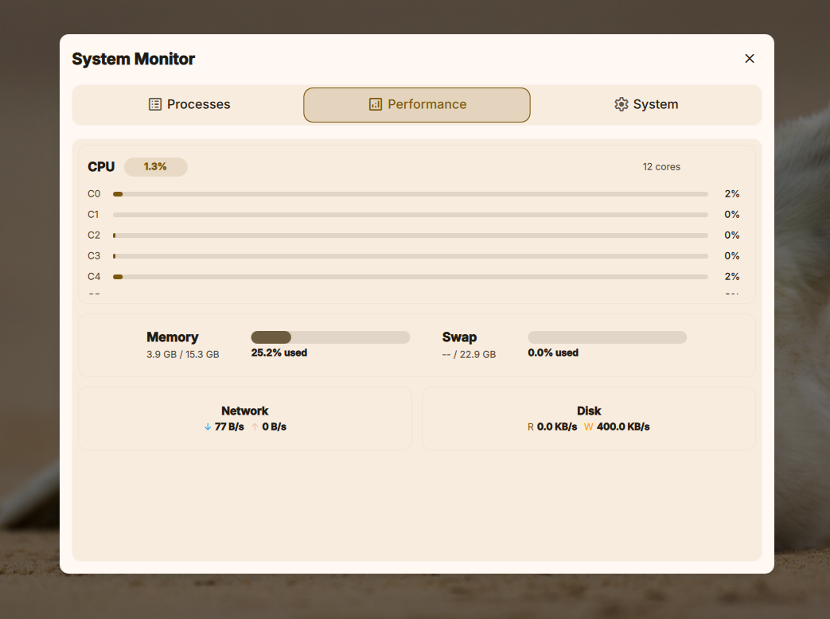830x619 pixels.
Task: Click the C0 core usage bar
Action: (410, 194)
